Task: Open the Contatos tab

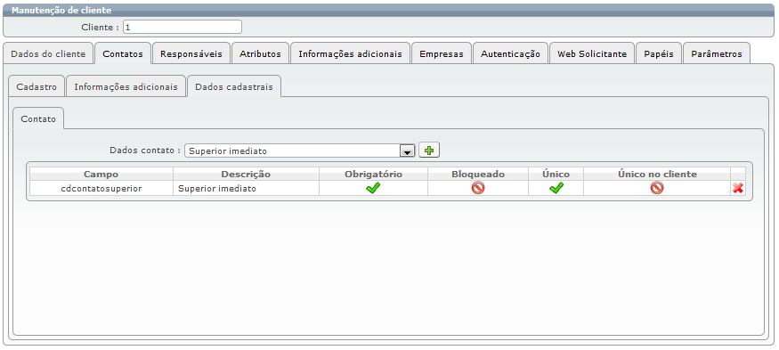Action: coord(123,53)
